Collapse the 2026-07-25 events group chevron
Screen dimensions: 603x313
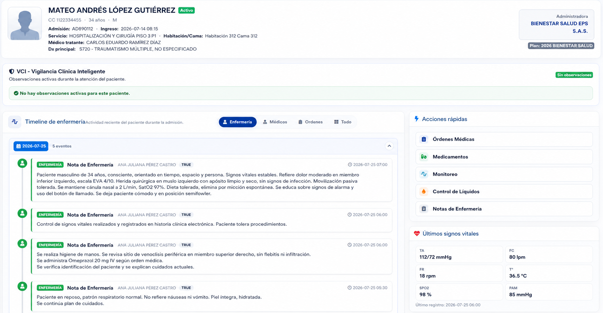389,146
